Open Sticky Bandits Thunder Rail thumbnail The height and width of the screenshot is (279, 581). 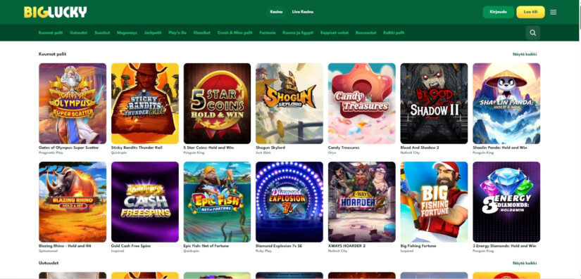point(145,103)
